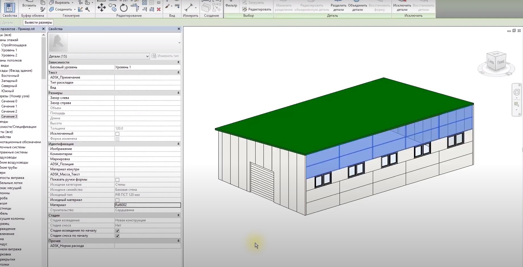Enable Показать ручки формы checkbox

tap(117, 180)
